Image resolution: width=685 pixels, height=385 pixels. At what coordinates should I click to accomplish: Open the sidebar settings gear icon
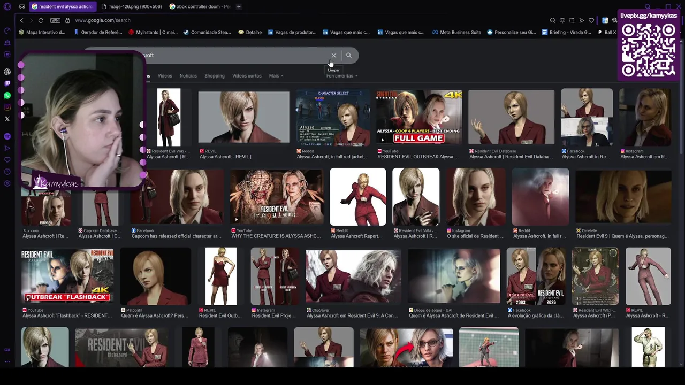7,183
